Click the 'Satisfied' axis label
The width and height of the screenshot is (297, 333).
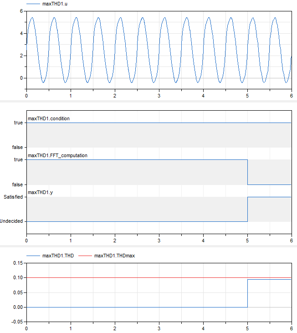tap(12, 197)
